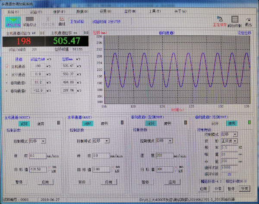Check the kN target unit in 垂向通道1 panel

click(x=177, y=171)
